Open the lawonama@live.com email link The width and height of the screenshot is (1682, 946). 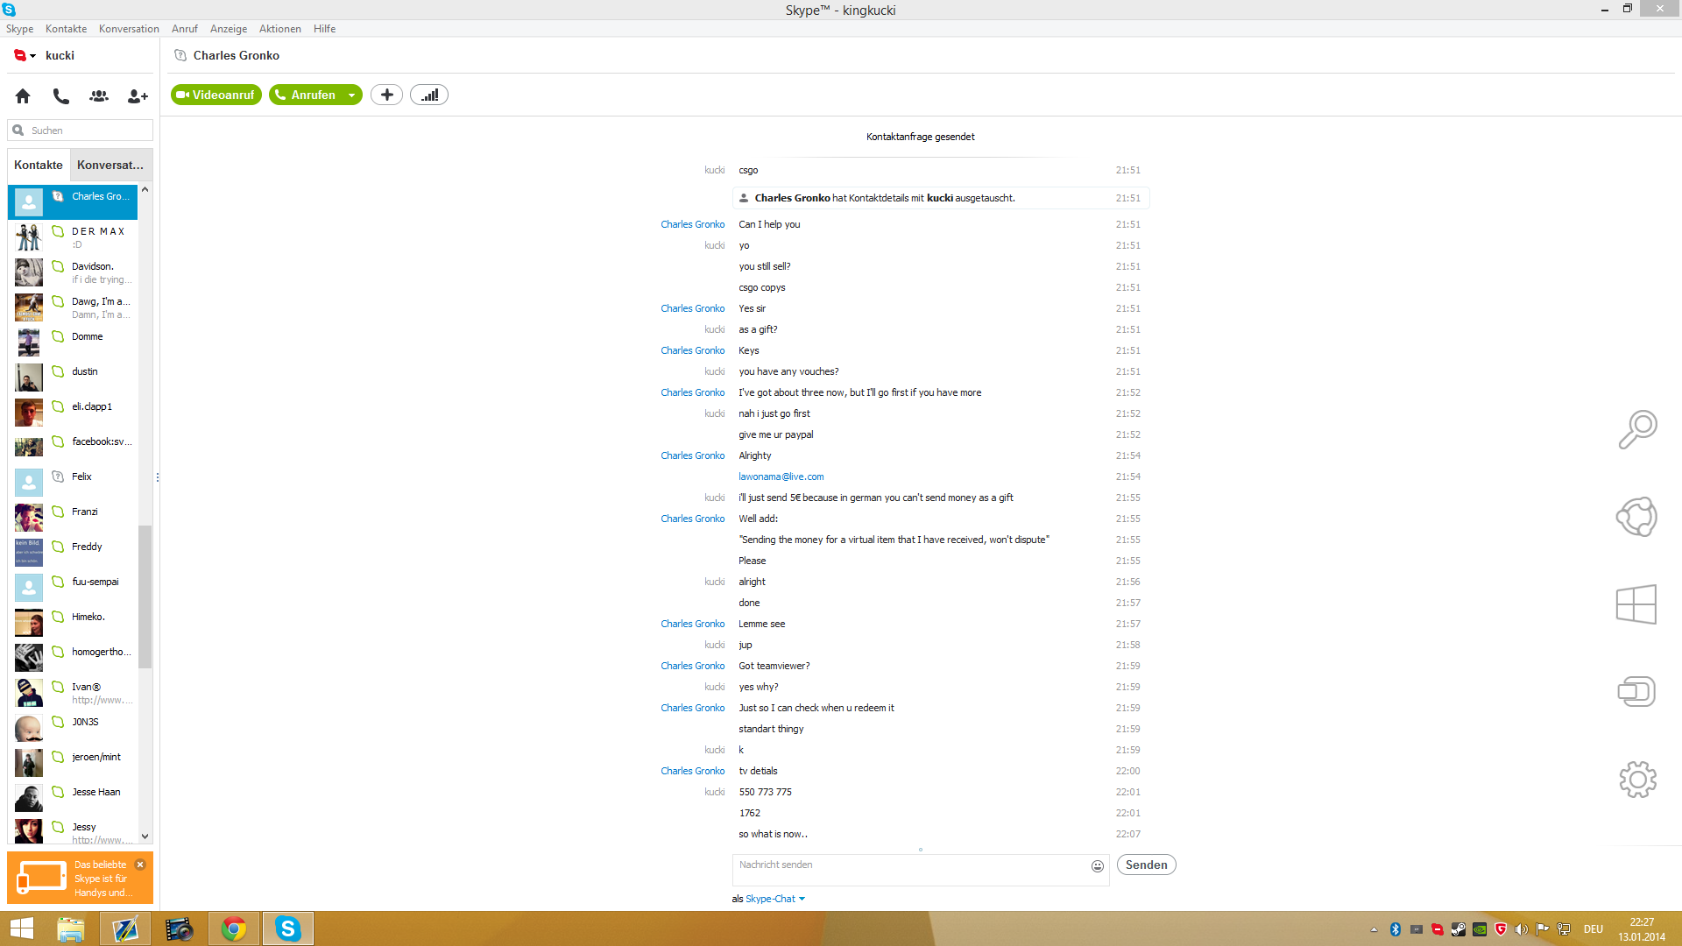(x=781, y=477)
